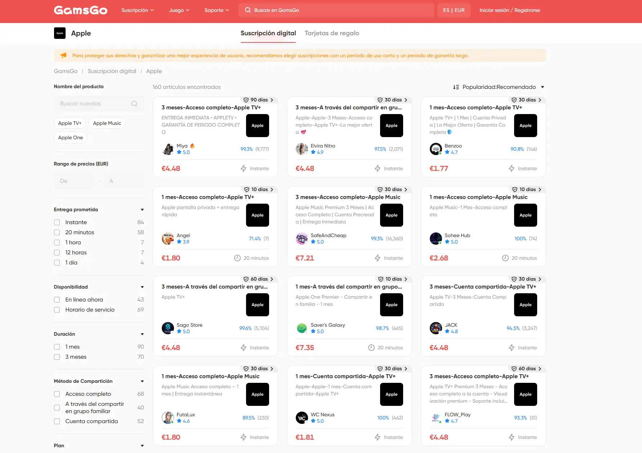Click SafeAndCheap seller avatar
Image resolution: width=642 pixels, height=453 pixels.
[302, 239]
